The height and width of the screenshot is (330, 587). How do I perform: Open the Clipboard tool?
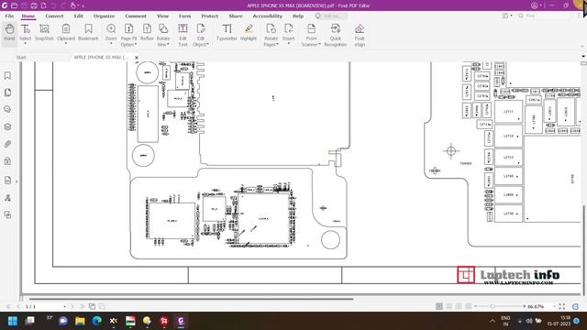coord(66,32)
